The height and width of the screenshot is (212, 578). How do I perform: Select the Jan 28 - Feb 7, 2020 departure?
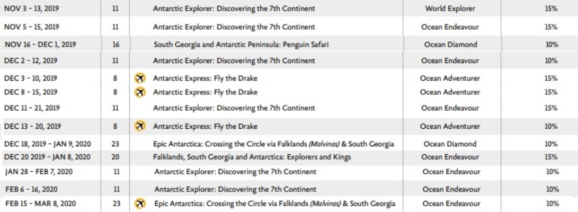39,171
